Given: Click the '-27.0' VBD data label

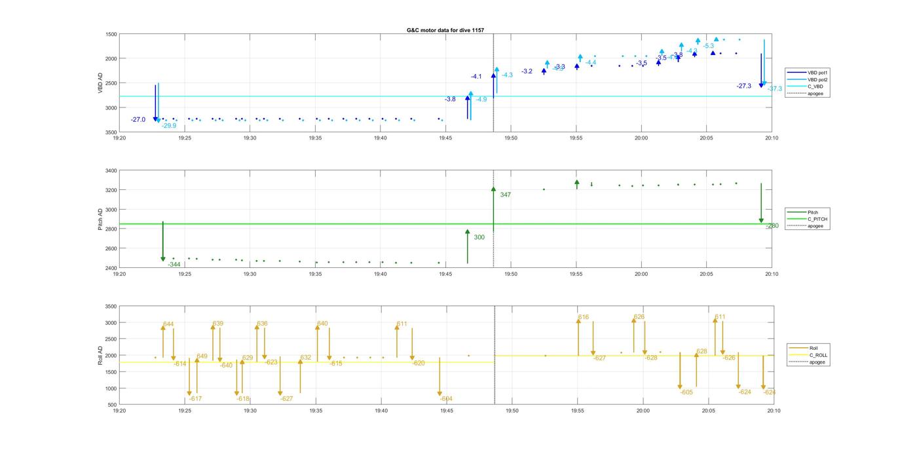Looking at the screenshot, I should click(x=138, y=119).
